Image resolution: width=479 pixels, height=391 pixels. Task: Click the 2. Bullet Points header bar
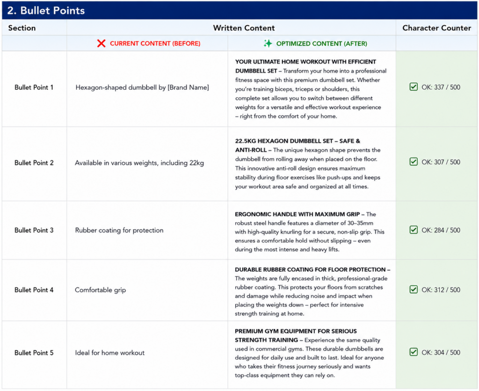(239, 10)
